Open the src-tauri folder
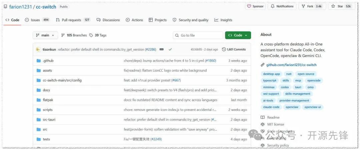Image resolution: width=360 pixels, height=150 pixels. (49, 119)
